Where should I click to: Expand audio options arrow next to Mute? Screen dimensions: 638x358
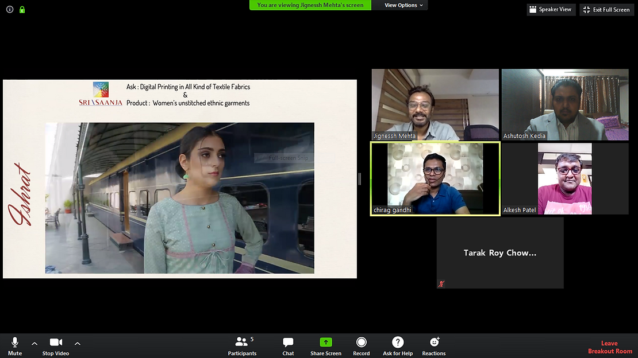(34, 344)
